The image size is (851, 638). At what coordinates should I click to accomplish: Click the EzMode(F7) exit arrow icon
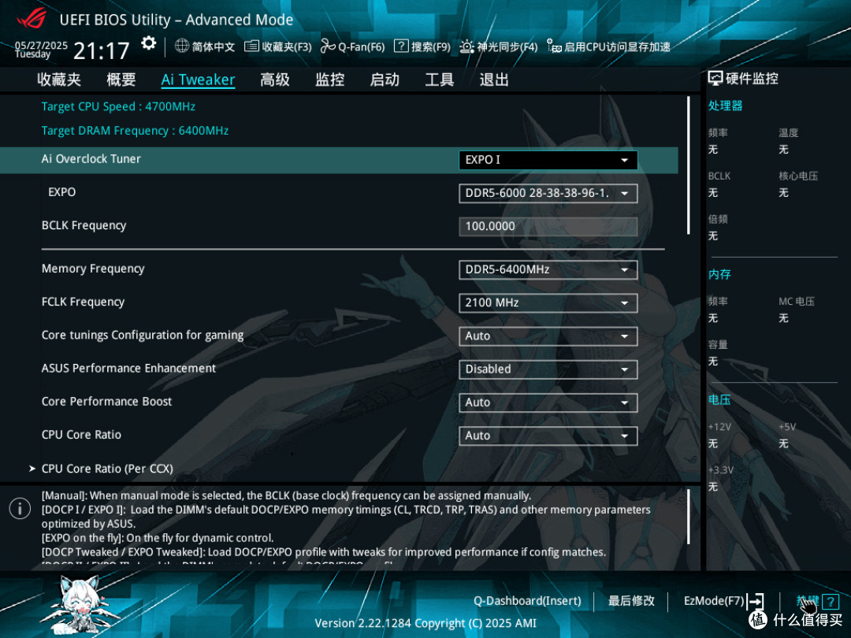[756, 601]
